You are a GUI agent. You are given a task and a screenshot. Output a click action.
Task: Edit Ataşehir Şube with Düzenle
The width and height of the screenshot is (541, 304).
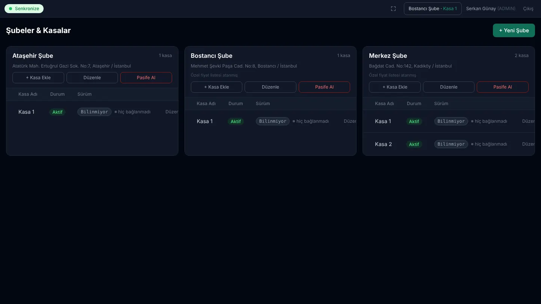[x=92, y=78]
